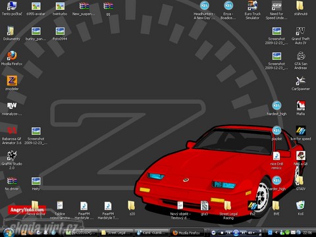Image resolution: width=316 pixels, height=237 pixels.
Task: Select the nice DnB remixx audio file
Action: pyautogui.click(x=276, y=161)
